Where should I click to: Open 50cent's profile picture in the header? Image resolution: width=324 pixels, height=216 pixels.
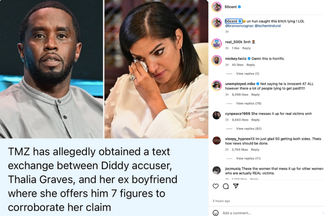tap(217, 7)
